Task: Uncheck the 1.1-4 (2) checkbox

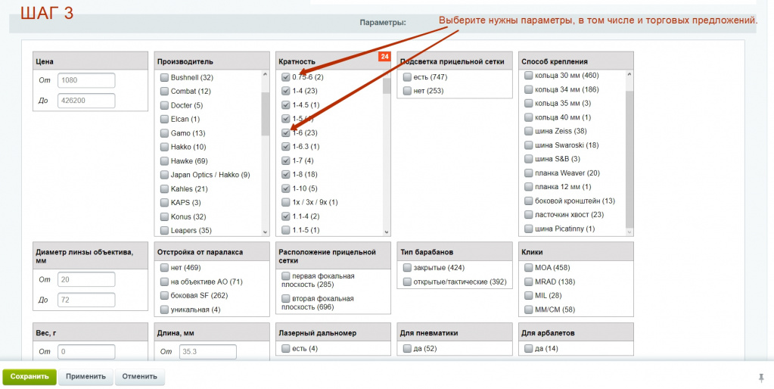Action: coord(286,216)
